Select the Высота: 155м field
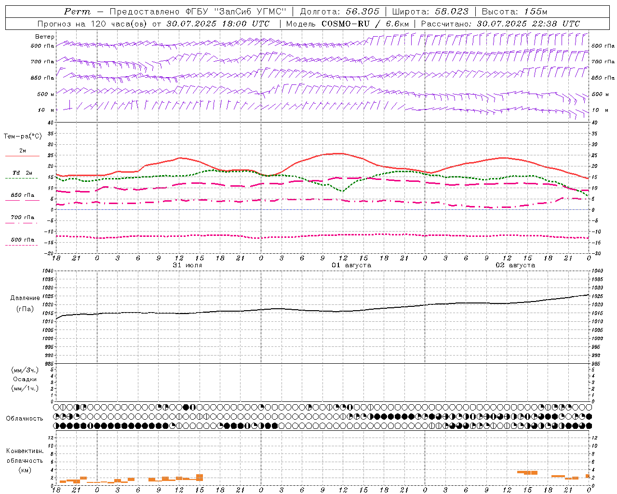 [514, 12]
